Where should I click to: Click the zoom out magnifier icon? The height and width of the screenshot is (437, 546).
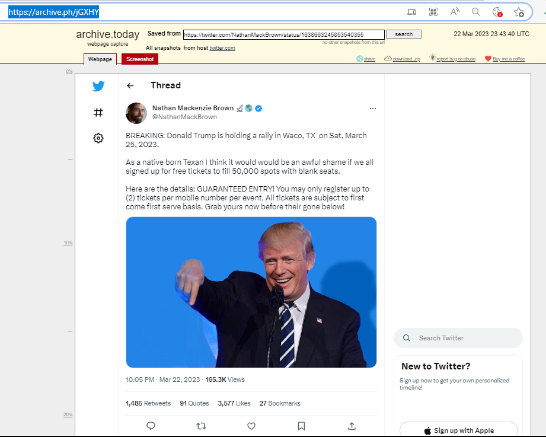476,12
